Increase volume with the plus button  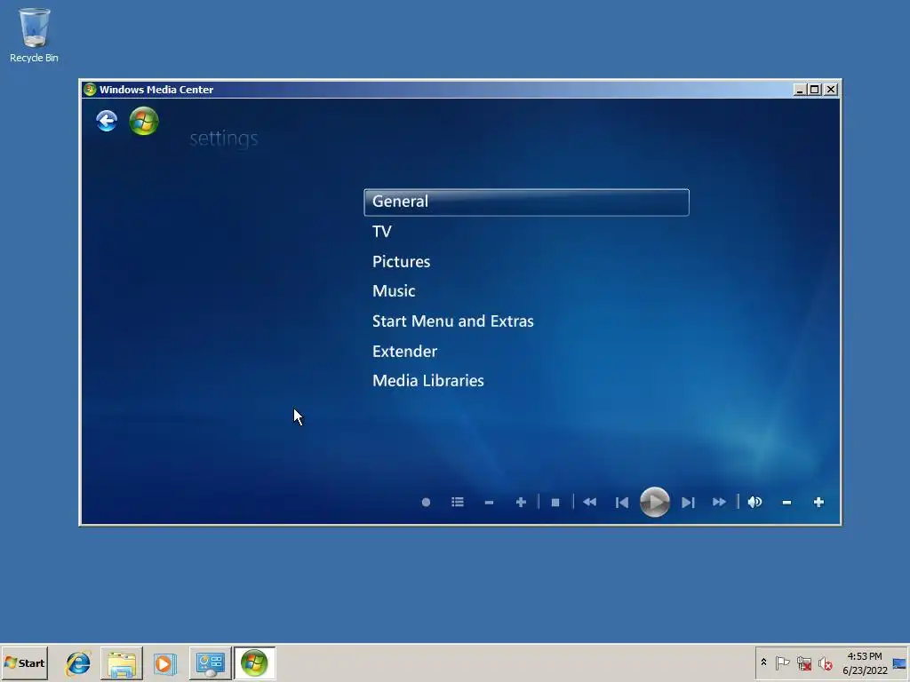click(x=818, y=503)
